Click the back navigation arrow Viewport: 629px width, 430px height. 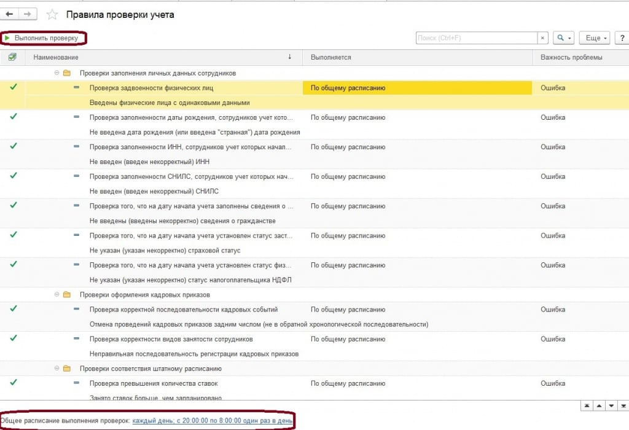pos(10,14)
